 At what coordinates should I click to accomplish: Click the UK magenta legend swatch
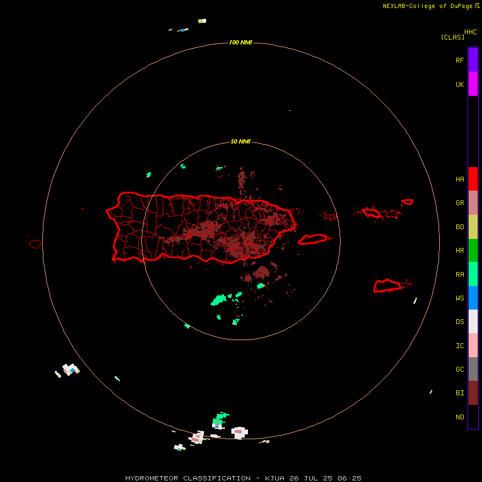[473, 84]
